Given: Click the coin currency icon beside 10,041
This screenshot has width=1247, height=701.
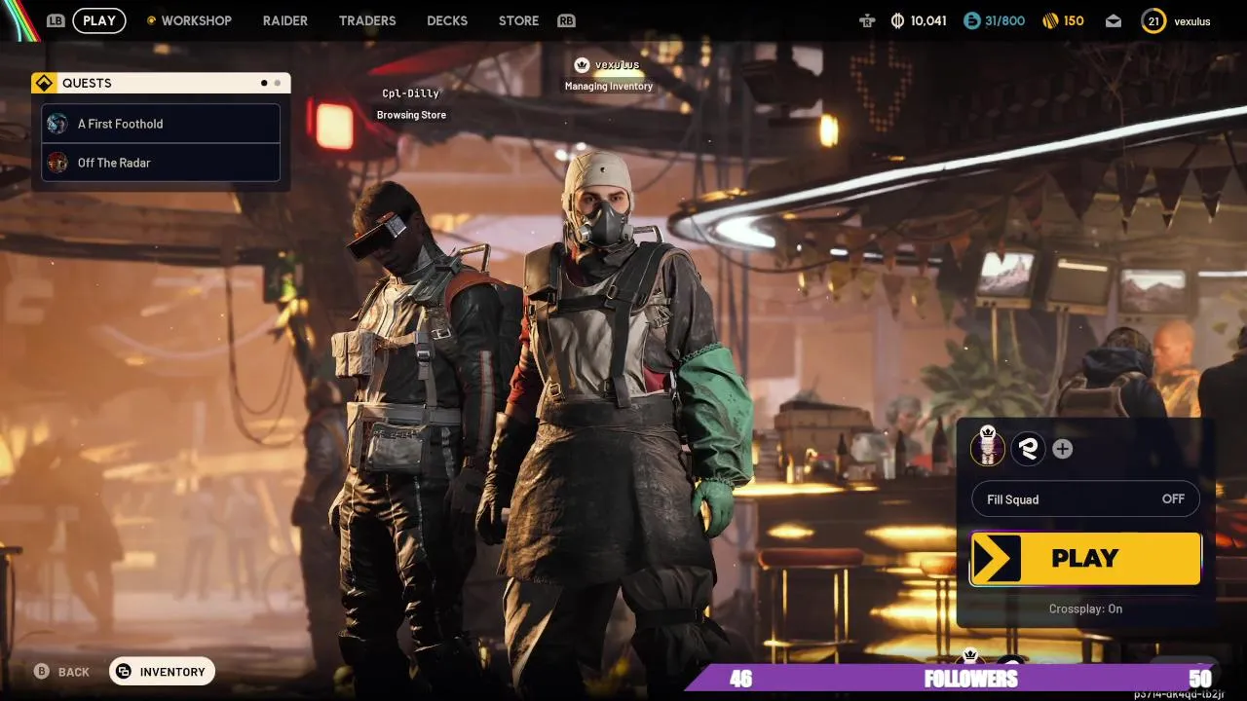Looking at the screenshot, I should point(898,20).
